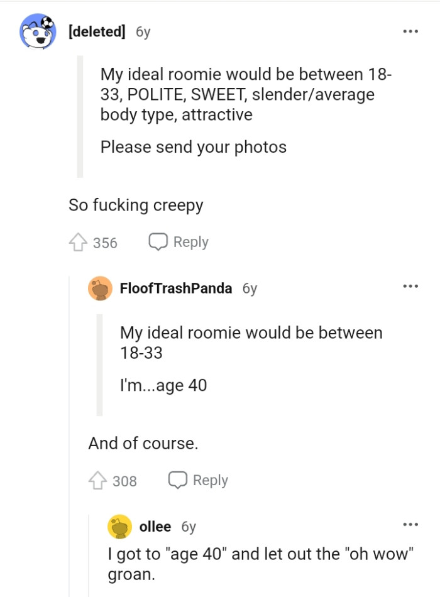Open the three-dot menu on ollee's comment
The height and width of the screenshot is (597, 440).
tap(409, 523)
